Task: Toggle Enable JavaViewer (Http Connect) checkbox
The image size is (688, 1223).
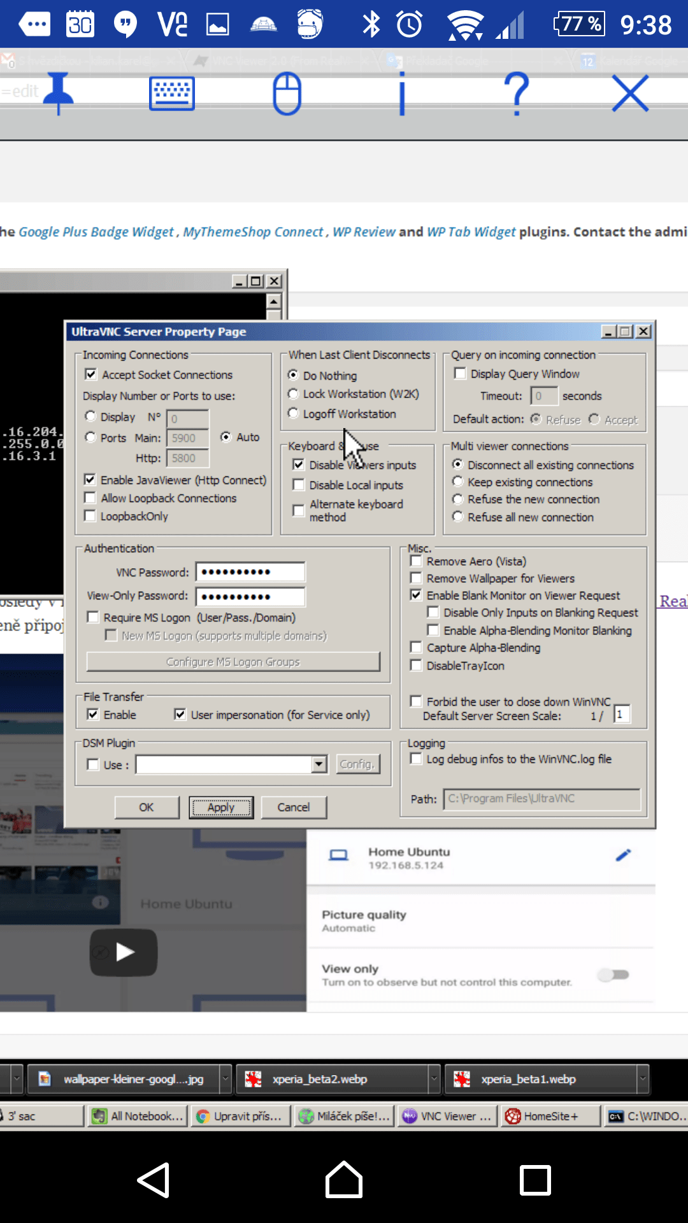Action: (x=90, y=480)
